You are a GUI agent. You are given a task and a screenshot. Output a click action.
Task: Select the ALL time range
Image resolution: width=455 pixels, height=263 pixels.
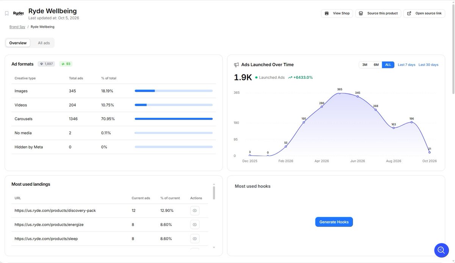tap(388, 65)
